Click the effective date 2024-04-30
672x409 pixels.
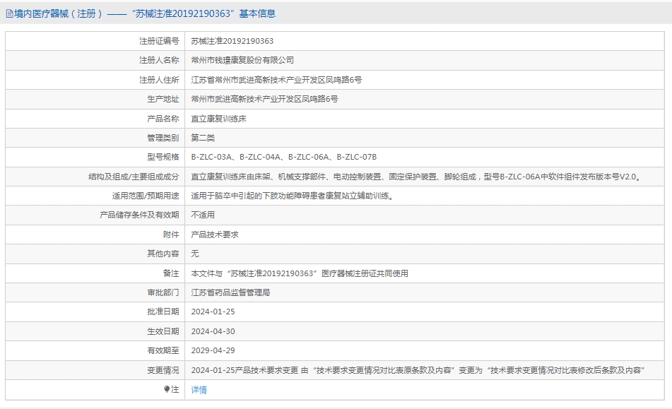tap(213, 331)
